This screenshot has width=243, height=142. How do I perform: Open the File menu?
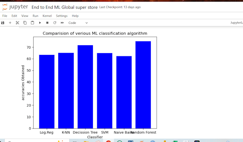5,16
